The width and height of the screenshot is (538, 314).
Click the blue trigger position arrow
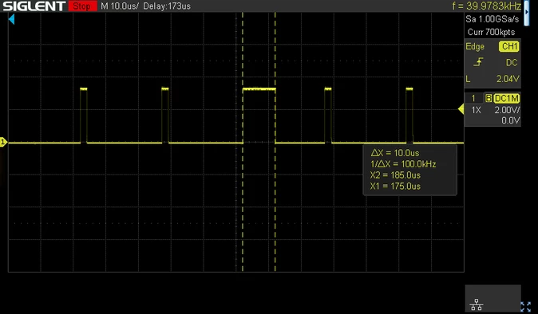point(12,19)
